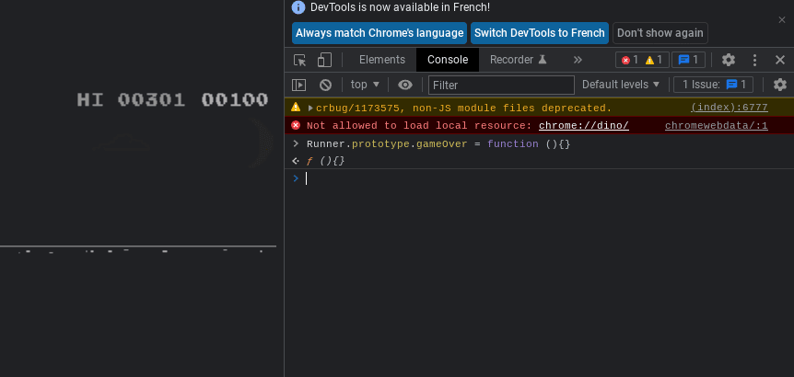The image size is (794, 377).
Task: Open the Default levels dropdown
Action: (621, 85)
